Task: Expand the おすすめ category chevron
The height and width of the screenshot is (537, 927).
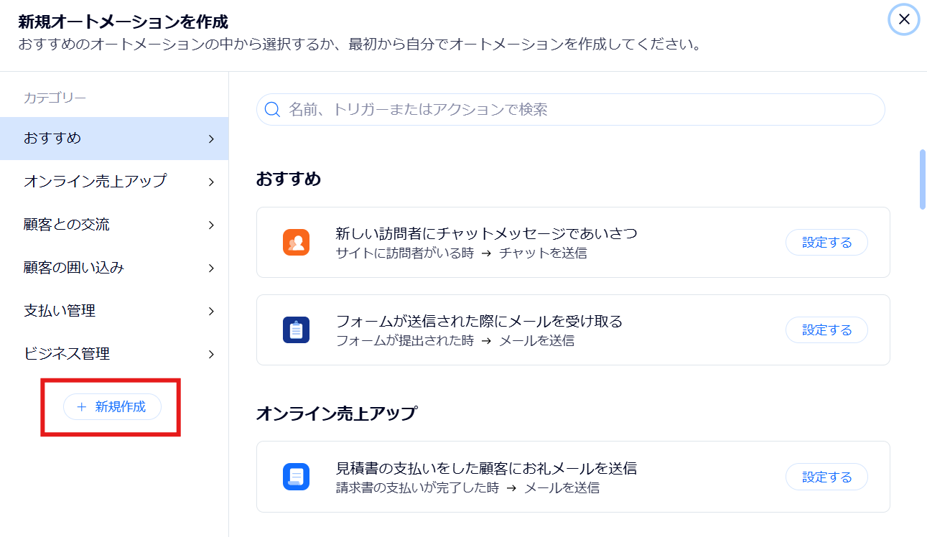Action: click(211, 139)
